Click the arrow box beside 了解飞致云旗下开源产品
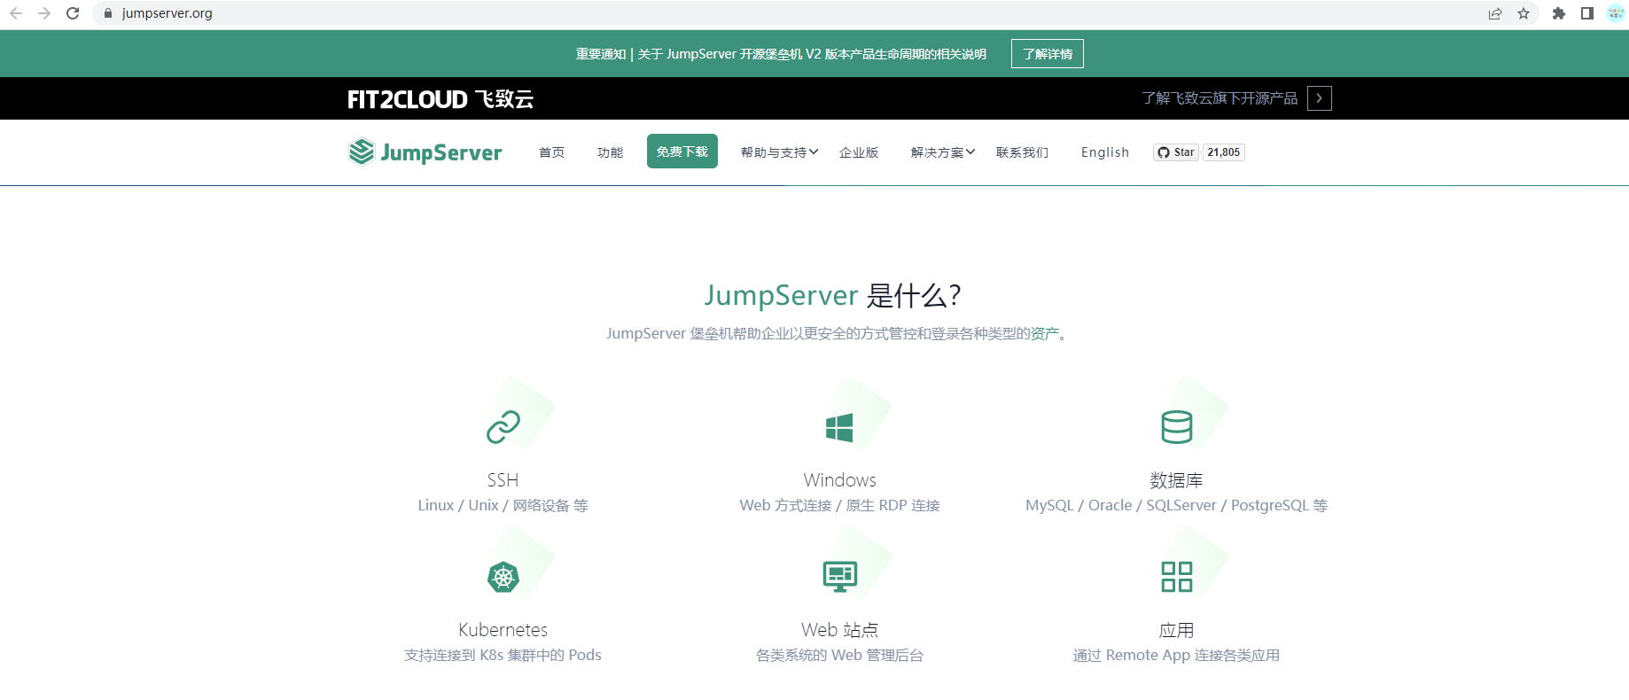This screenshot has height=700, width=1629. click(1320, 98)
